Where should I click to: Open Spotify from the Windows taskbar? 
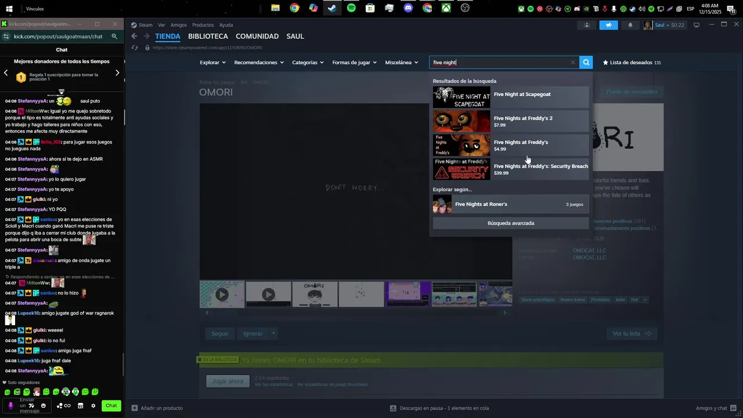(351, 8)
